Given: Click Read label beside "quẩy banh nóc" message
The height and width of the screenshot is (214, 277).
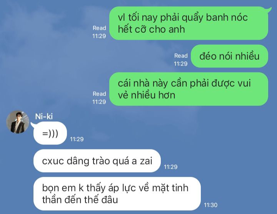Looking at the screenshot, I should 99,28.
